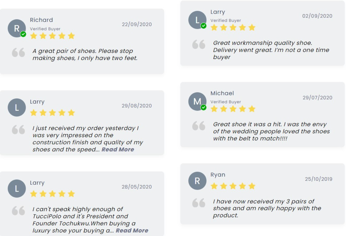Click the star rating on Michael's review
Image resolution: width=346 pixels, height=236 pixels.
coord(233,109)
